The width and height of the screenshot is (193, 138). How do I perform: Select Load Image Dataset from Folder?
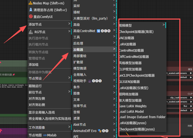(x=142, y=117)
